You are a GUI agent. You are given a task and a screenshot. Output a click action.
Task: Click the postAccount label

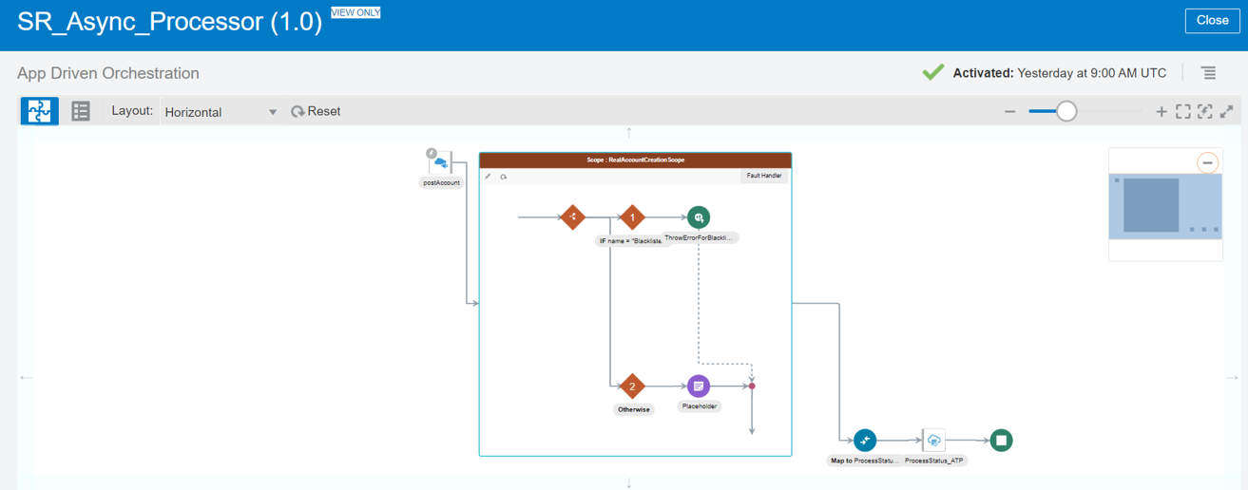[441, 182]
